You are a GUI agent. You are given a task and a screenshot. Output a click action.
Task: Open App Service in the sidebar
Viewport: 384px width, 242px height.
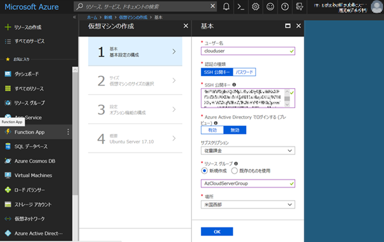click(36, 117)
